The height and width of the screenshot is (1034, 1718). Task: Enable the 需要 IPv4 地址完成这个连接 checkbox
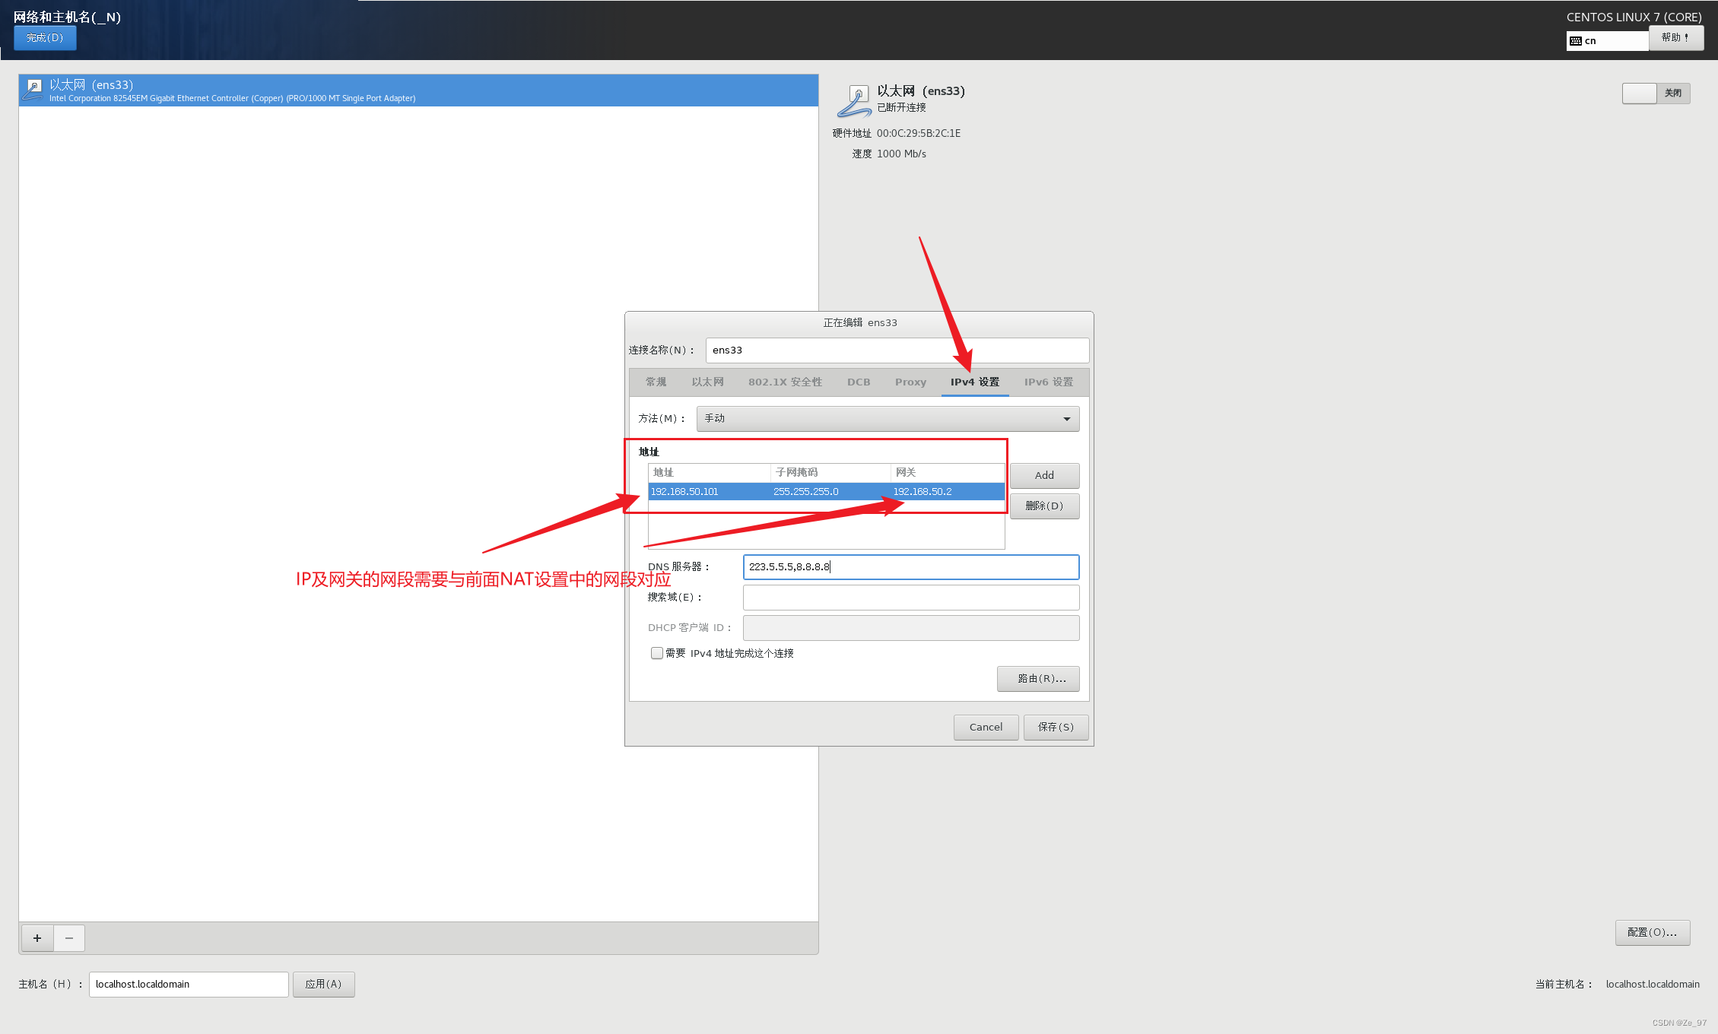click(656, 653)
